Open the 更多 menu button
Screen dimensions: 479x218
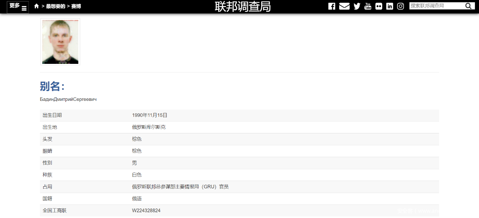click(x=18, y=7)
